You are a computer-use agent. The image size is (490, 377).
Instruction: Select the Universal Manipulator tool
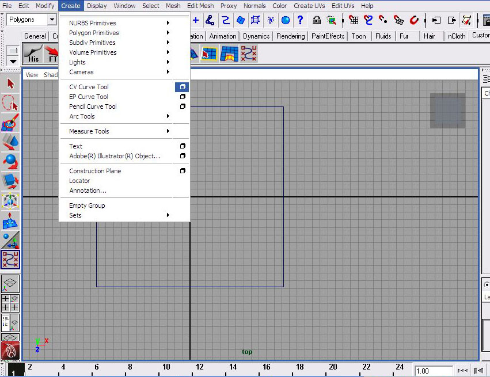[x=10, y=201]
